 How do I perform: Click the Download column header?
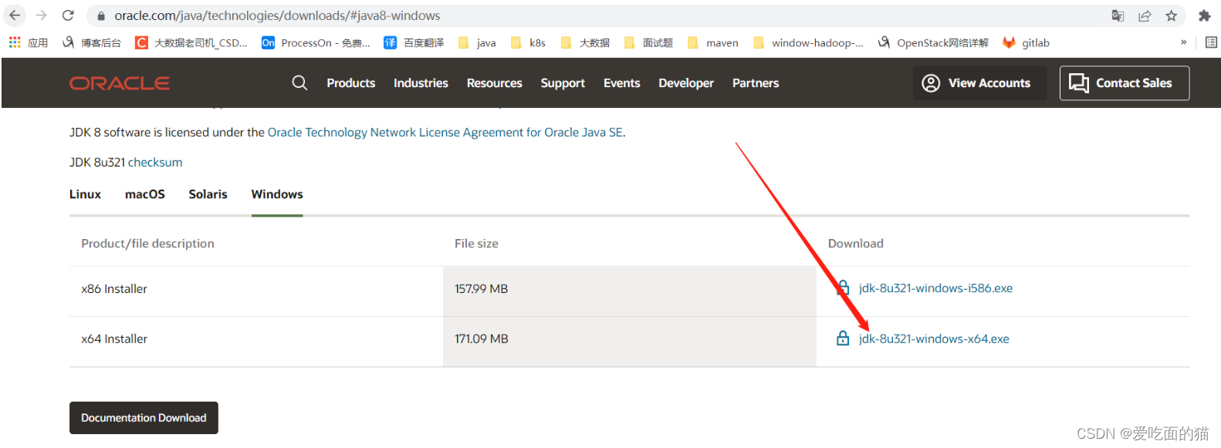click(856, 244)
